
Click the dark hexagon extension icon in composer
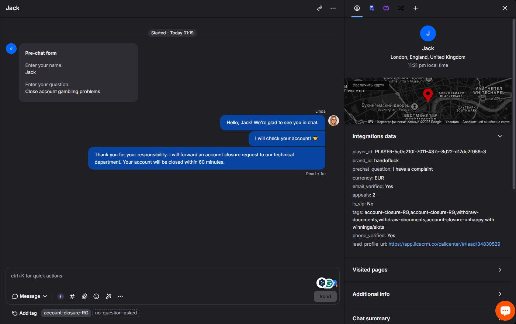click(x=322, y=283)
